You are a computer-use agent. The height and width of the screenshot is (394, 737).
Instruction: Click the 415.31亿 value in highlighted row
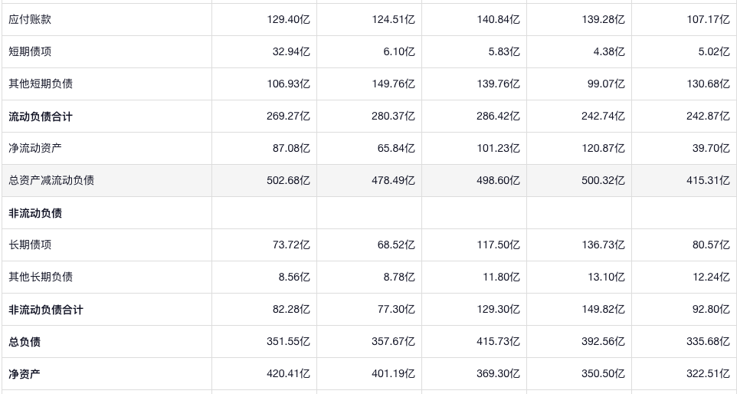click(708, 180)
